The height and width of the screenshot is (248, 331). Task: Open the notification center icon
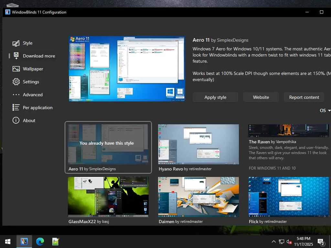pyautogui.click(x=321, y=242)
